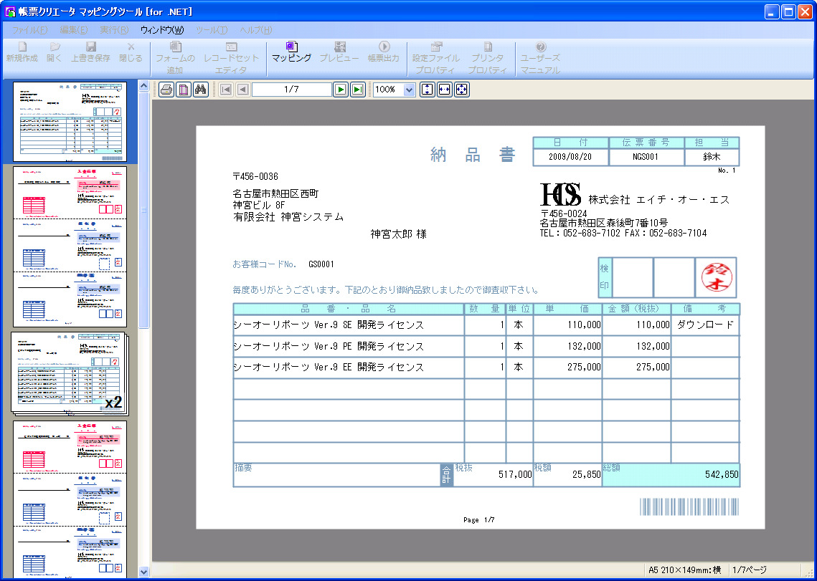Viewport: 817px width, 581px height.
Task: Open プリンタプロパティ
Action: tap(487, 58)
